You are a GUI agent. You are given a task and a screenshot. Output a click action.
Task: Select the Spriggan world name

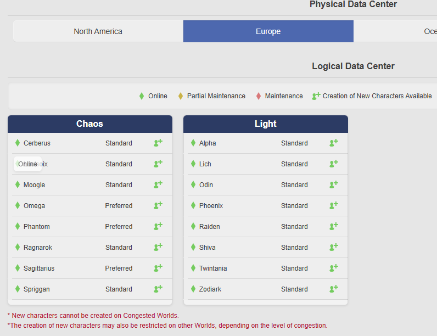(x=37, y=289)
